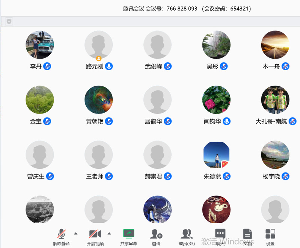Click 木一舟's road sunset avatar
The height and width of the screenshot is (248, 300).
point(275,45)
